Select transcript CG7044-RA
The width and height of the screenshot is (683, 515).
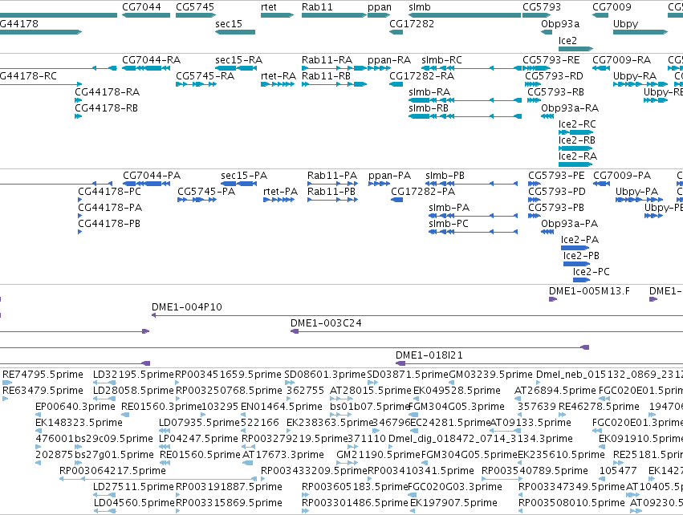coord(151,59)
